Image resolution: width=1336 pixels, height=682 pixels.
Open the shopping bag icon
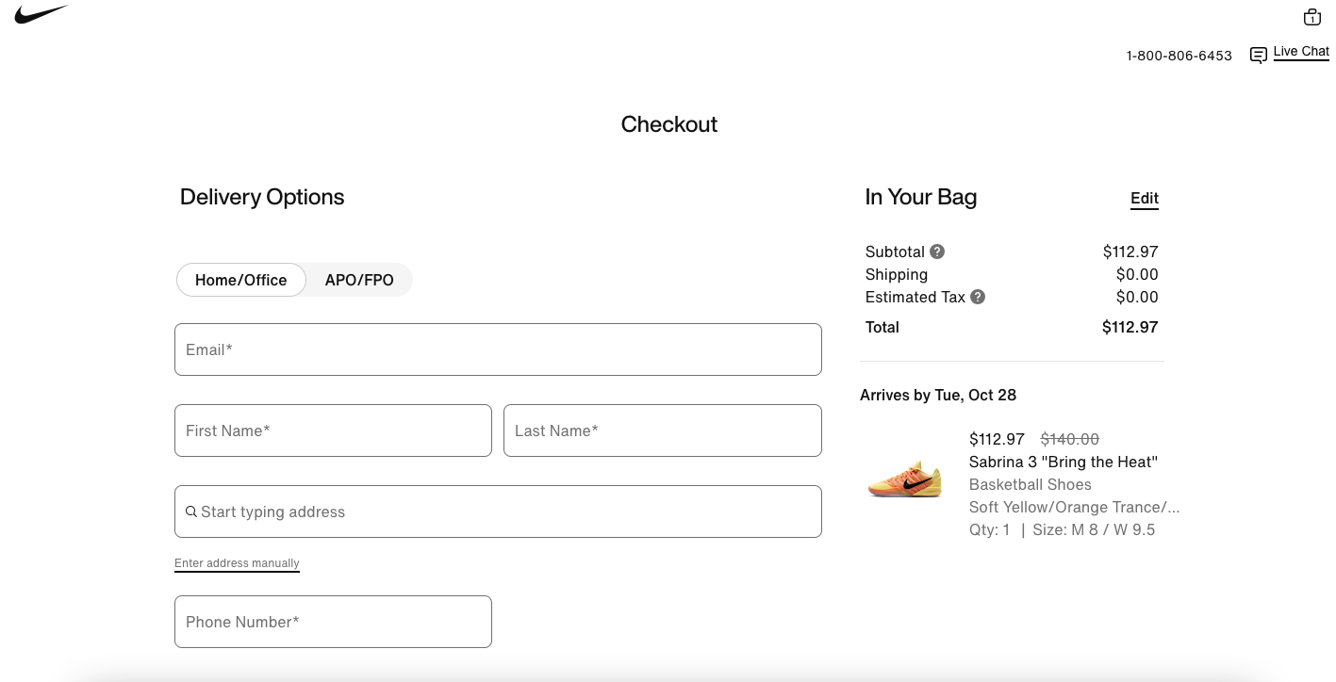point(1311,17)
